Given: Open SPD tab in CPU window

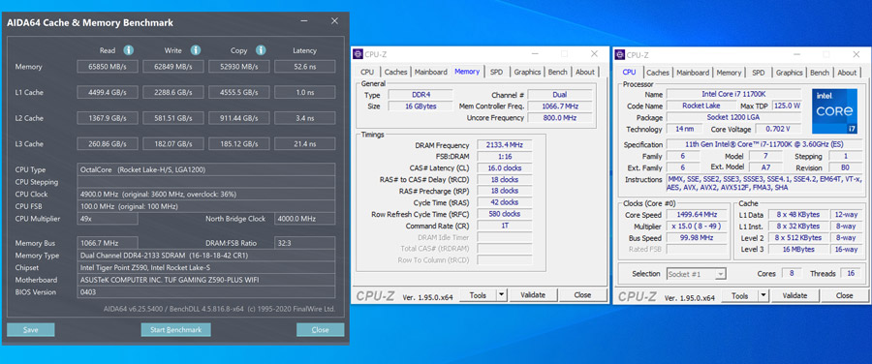Looking at the screenshot, I should point(759,73).
